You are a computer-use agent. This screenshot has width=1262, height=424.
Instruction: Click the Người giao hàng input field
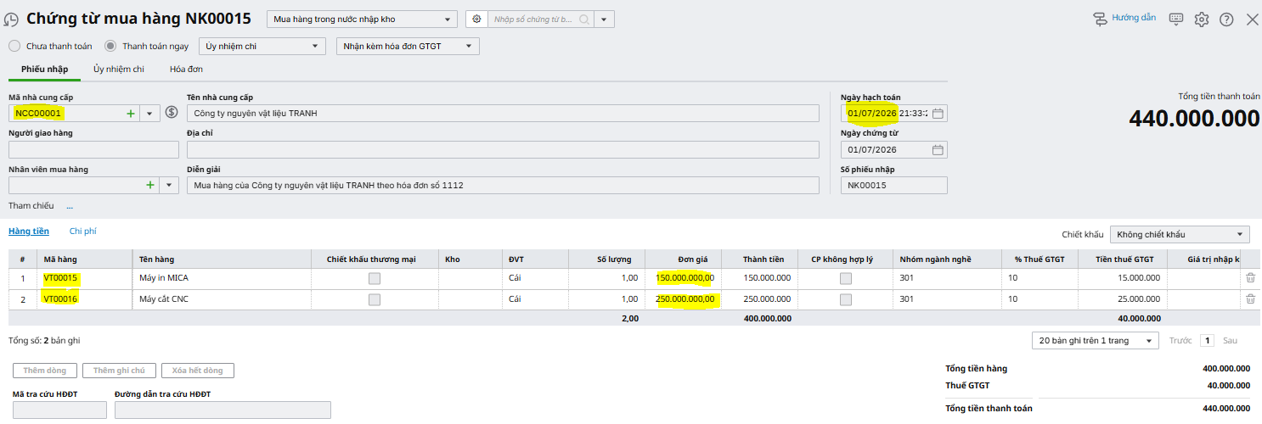[93, 149]
